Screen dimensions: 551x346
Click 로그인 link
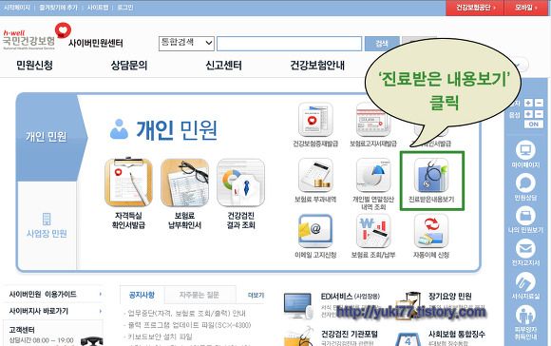125,8
